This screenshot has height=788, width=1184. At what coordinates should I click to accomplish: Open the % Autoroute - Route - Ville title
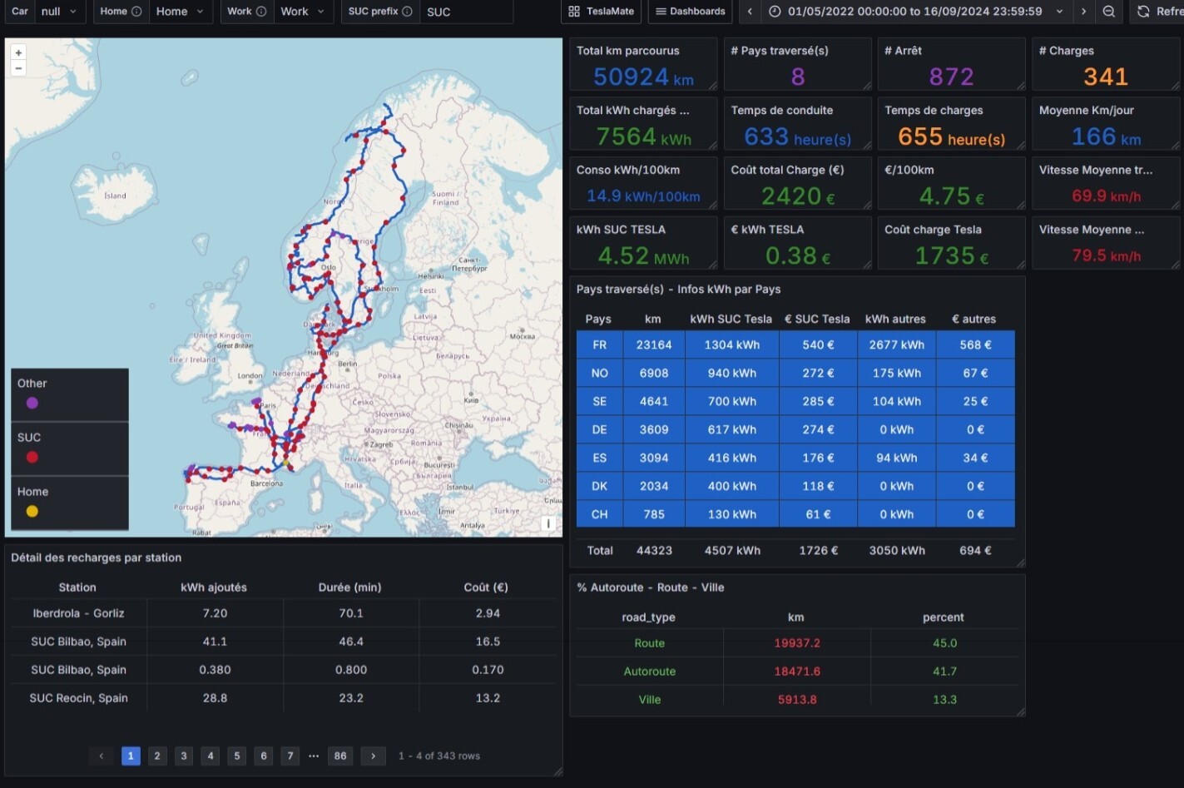[651, 587]
